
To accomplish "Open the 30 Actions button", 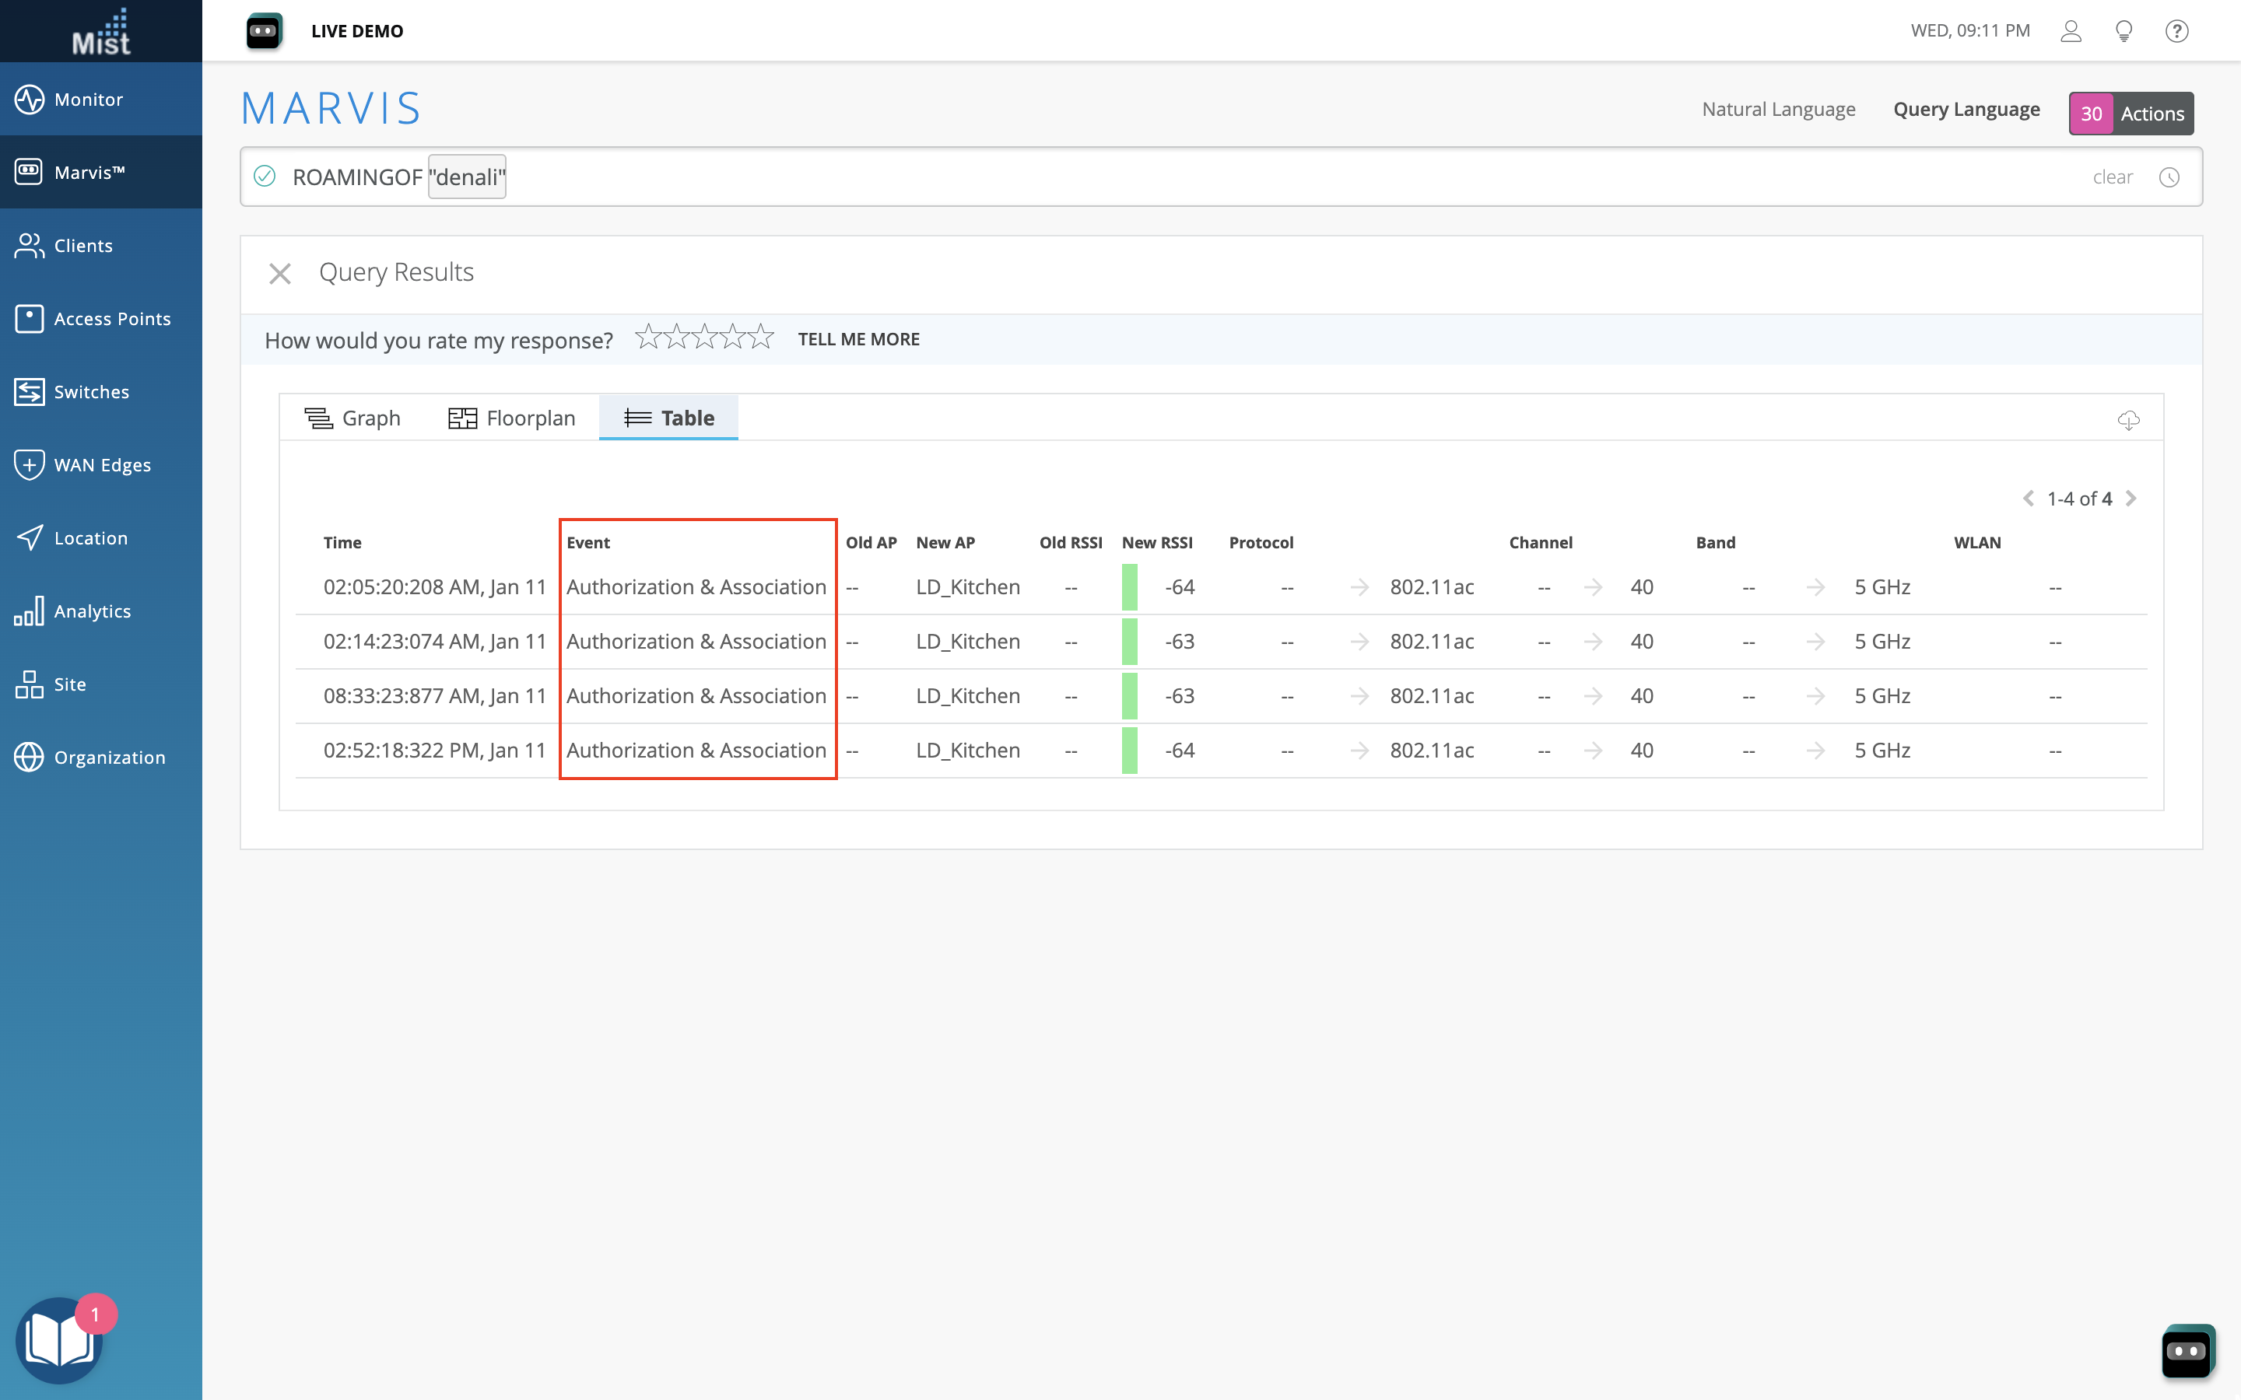I will pos(2131,114).
